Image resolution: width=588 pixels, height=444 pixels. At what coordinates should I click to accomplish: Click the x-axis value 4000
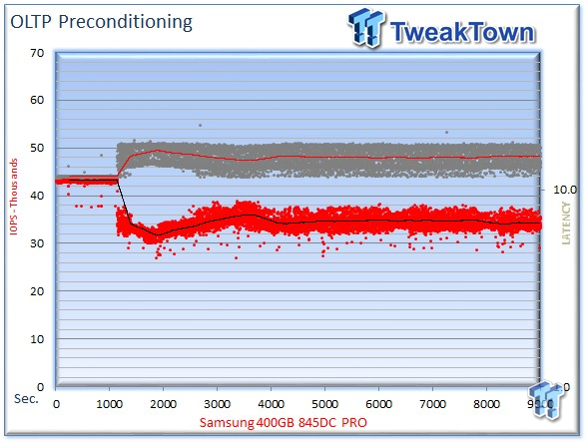272,405
